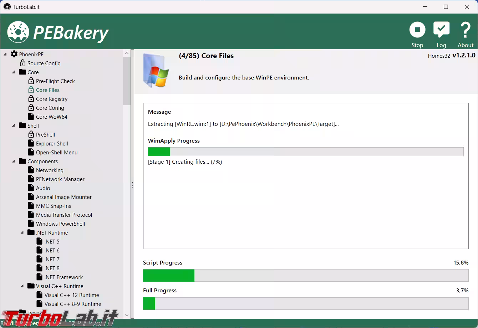Viewport: 478px width, 328px height.
Task: Collapse the Visual C++ Runtime node
Action: point(22,286)
